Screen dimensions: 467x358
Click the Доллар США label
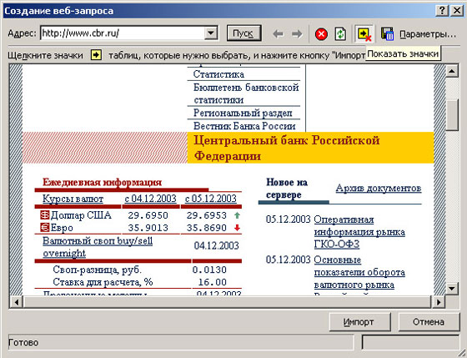(x=81, y=215)
